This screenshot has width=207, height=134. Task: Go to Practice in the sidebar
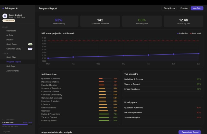click(x=10, y=40)
